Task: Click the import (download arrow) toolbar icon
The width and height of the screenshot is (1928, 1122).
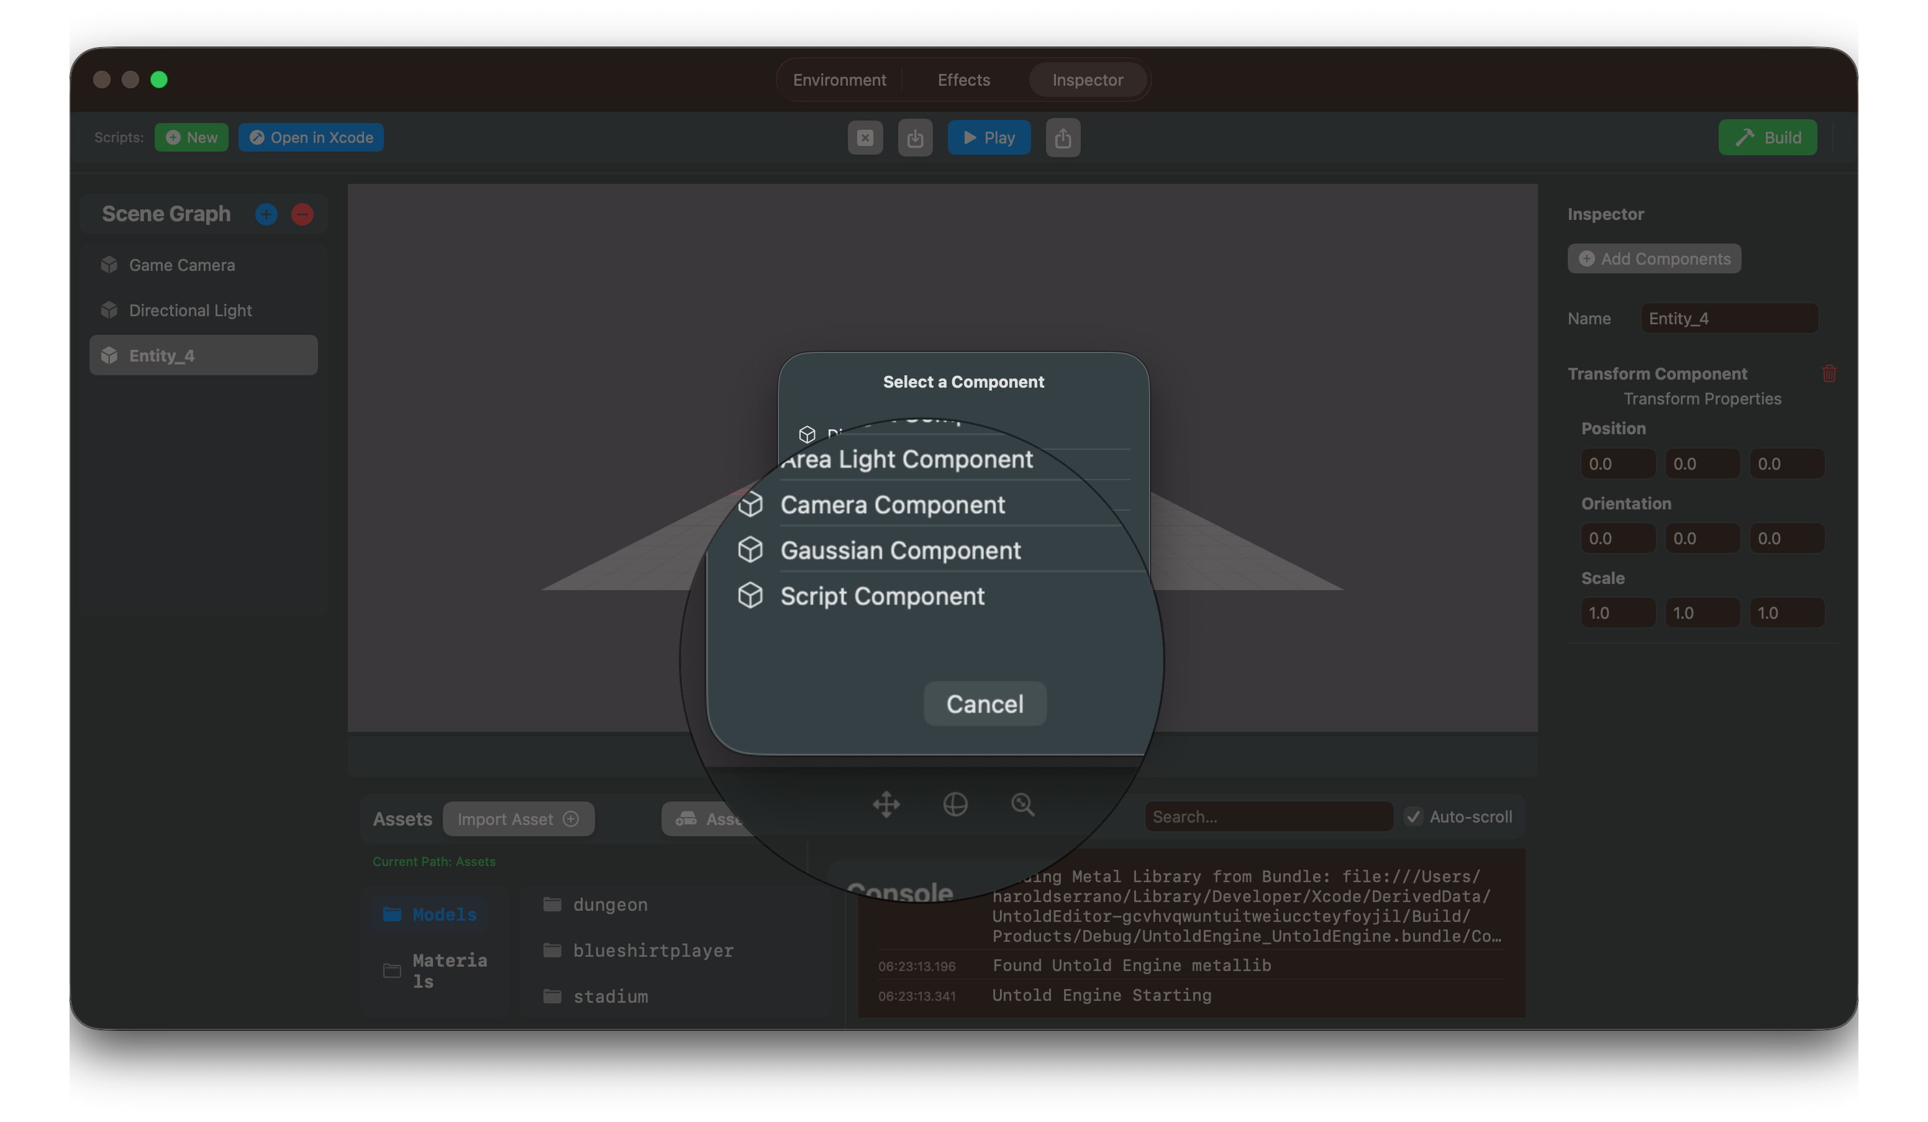Action: (x=915, y=138)
